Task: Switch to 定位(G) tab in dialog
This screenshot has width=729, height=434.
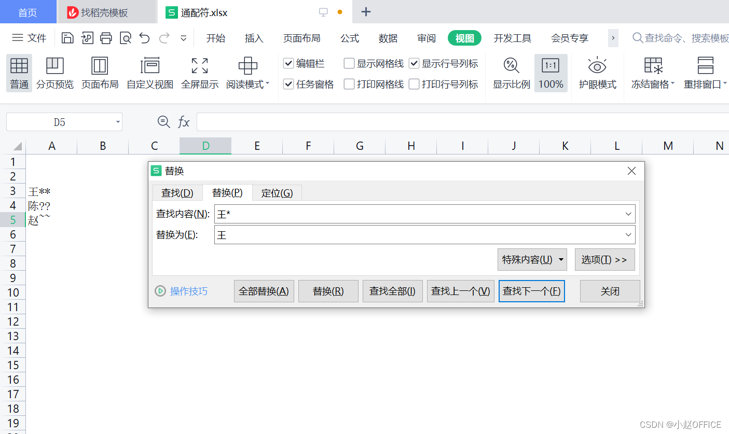Action: click(277, 193)
